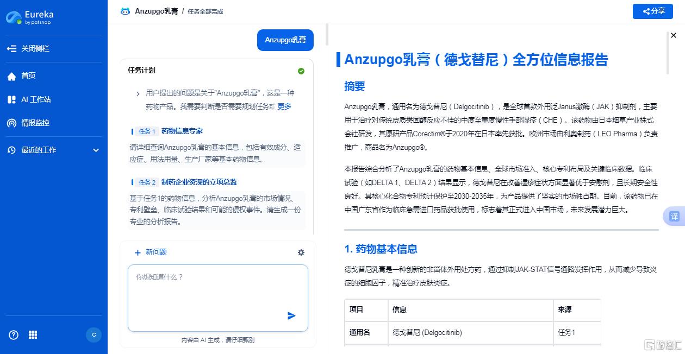The width and height of the screenshot is (685, 354).
Task: Click the 分享 share button
Action: [653, 11]
